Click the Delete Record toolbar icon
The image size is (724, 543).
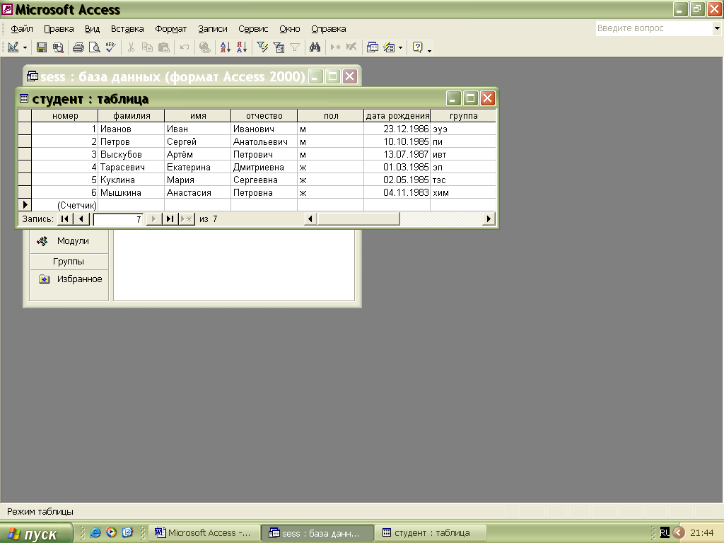click(x=351, y=47)
